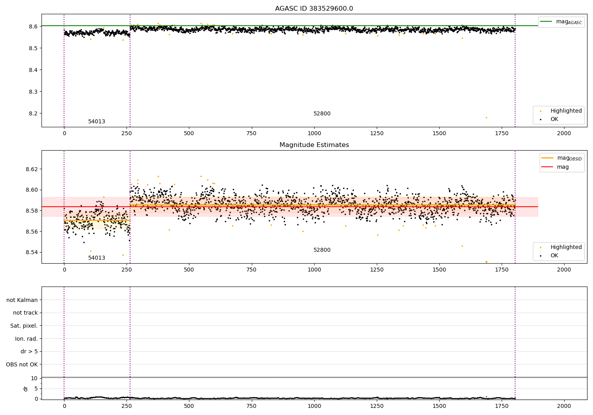Click the 8.3 y-axis tick of top plot
Viewport: 593px width, 415px height.
click(33, 92)
